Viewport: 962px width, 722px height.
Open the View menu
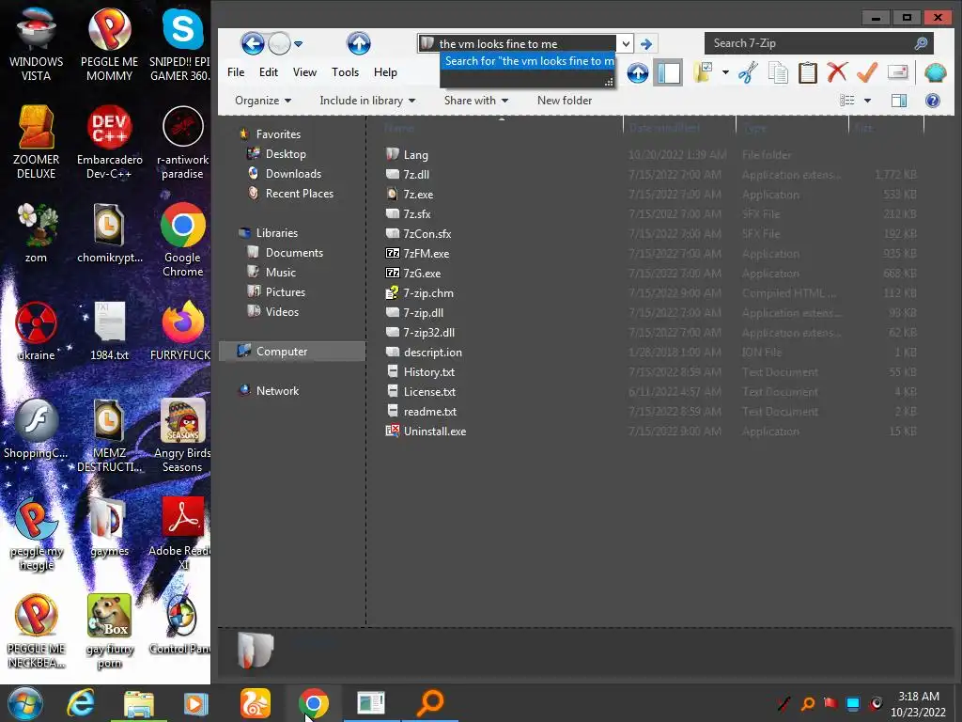[x=304, y=72]
